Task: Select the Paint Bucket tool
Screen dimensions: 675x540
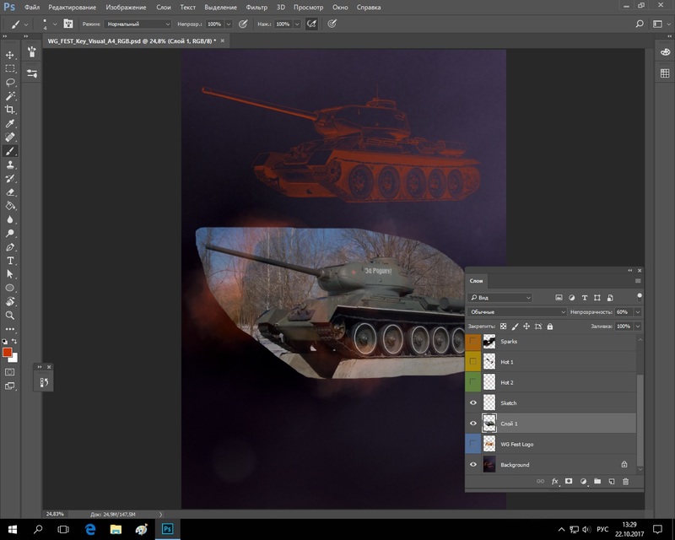Action: 10,206
